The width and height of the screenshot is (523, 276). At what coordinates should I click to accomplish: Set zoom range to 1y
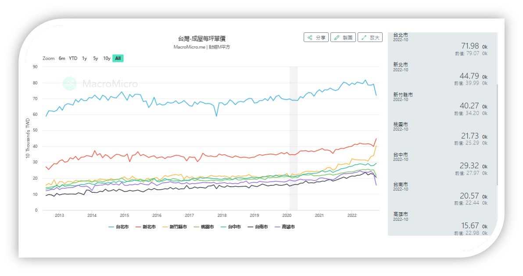tap(84, 58)
